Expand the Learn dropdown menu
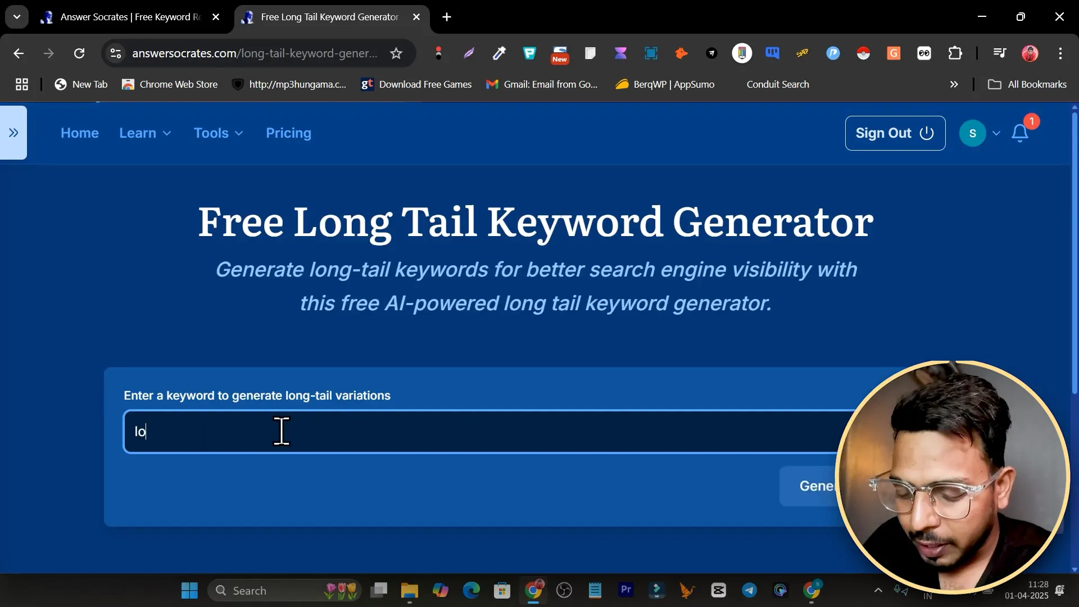The image size is (1079, 607). coord(145,133)
